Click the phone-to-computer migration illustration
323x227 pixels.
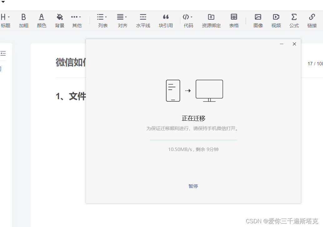195,91
